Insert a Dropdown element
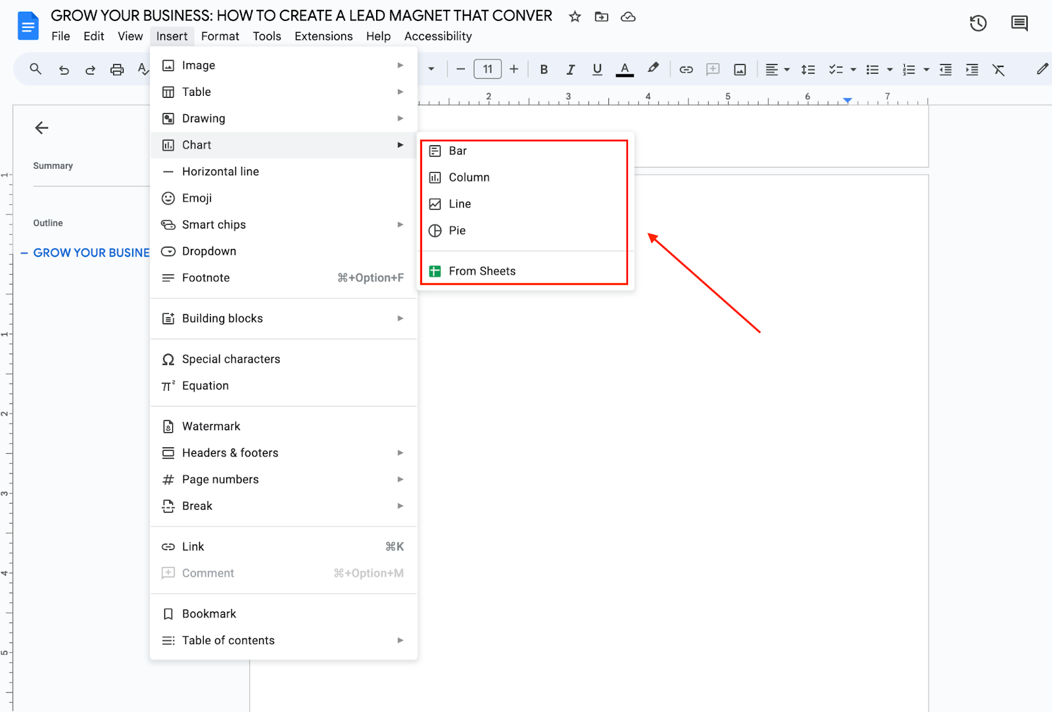1052x712 pixels. point(283,252)
